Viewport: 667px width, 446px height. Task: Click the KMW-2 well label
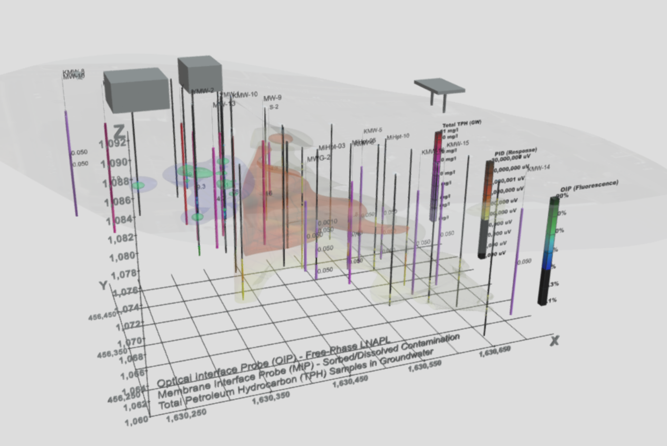click(202, 91)
